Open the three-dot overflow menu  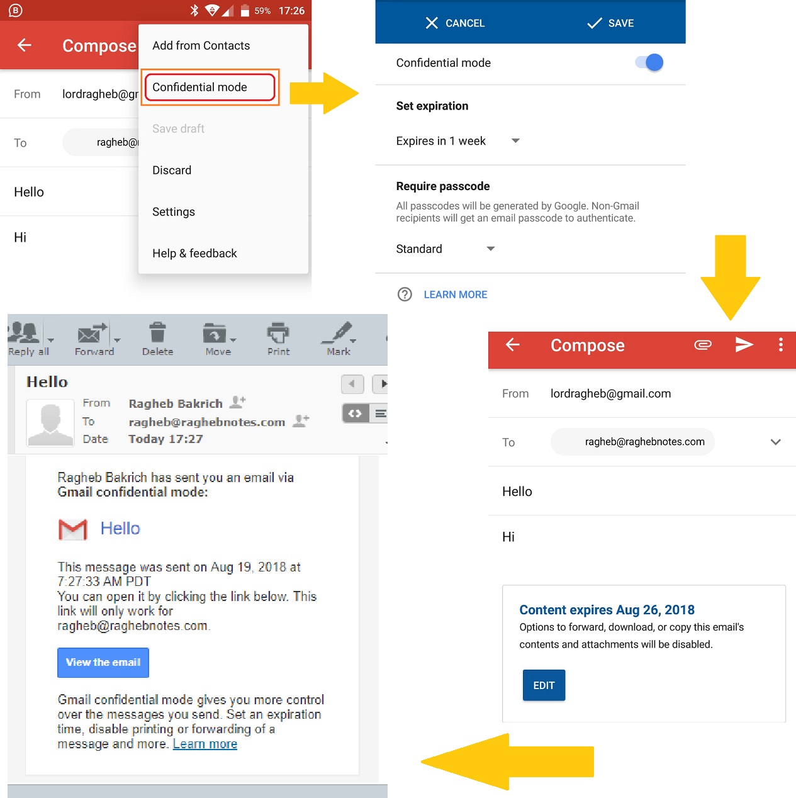pos(780,345)
